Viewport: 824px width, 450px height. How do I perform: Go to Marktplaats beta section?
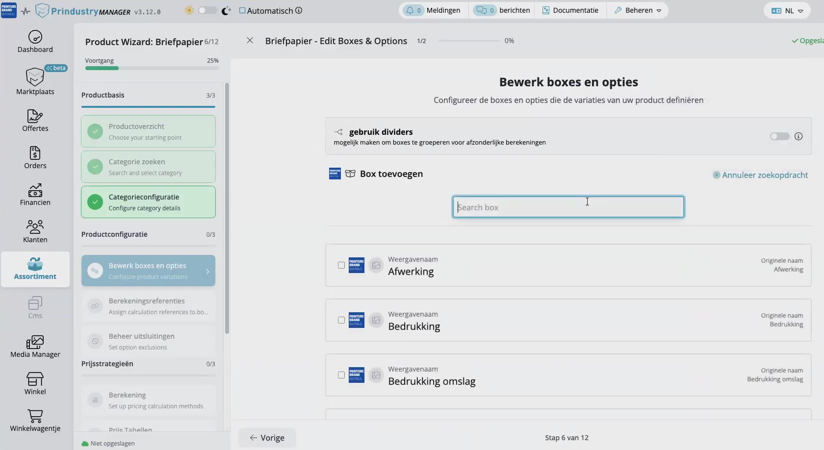[x=35, y=82]
